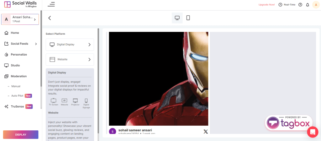The width and height of the screenshot is (321, 141).
Task: Click the Real-Time label
Action: [x=289, y=5]
